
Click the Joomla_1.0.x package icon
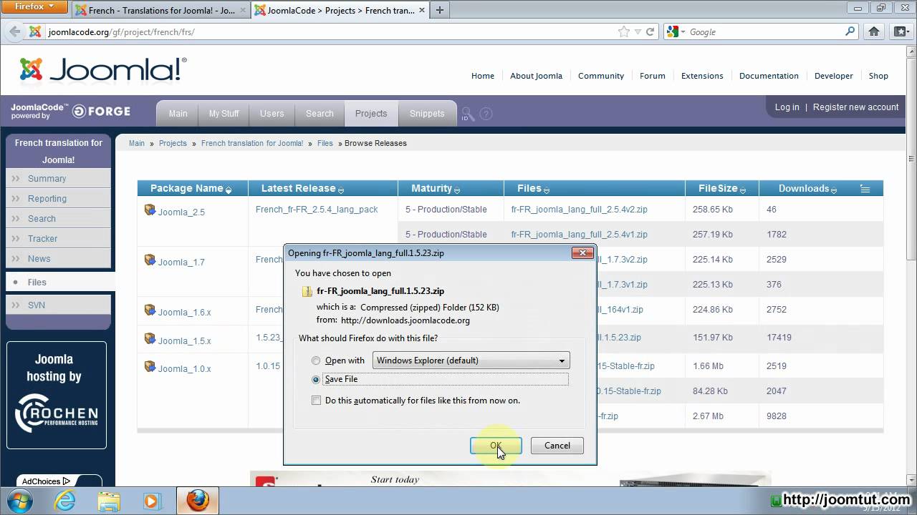(150, 366)
